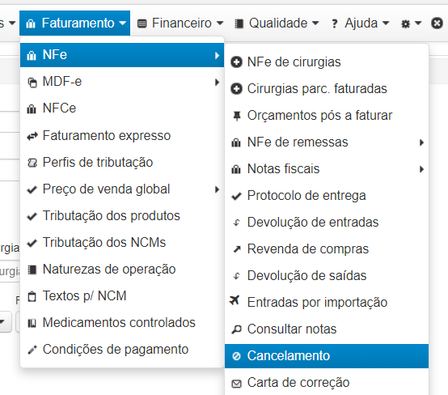The image size is (448, 395).
Task: Click the plus icon beside NFe de cirurgias
Action: click(236, 62)
